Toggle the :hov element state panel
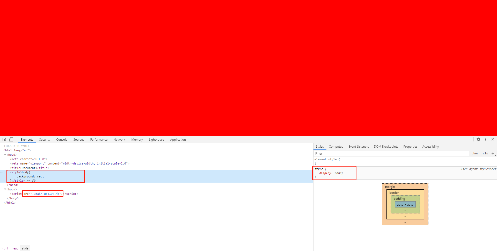This screenshot has height=251, width=497. point(475,153)
